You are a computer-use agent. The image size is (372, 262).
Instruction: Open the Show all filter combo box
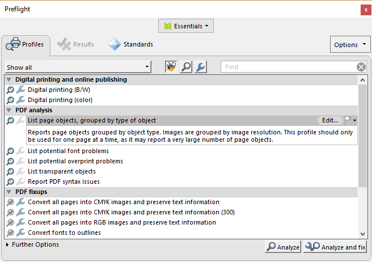point(78,67)
